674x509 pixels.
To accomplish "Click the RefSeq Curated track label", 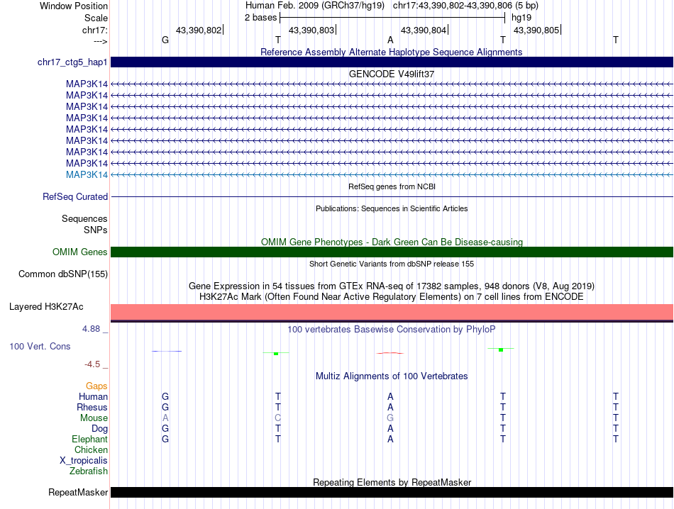I will click(75, 197).
